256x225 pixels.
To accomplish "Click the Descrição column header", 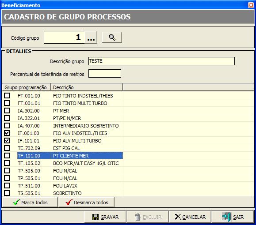I will click(x=87, y=87).
